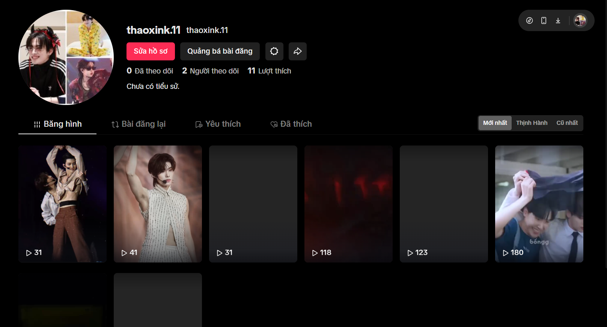
Task: Open the Người theo dõi followers list
Action: click(211, 71)
